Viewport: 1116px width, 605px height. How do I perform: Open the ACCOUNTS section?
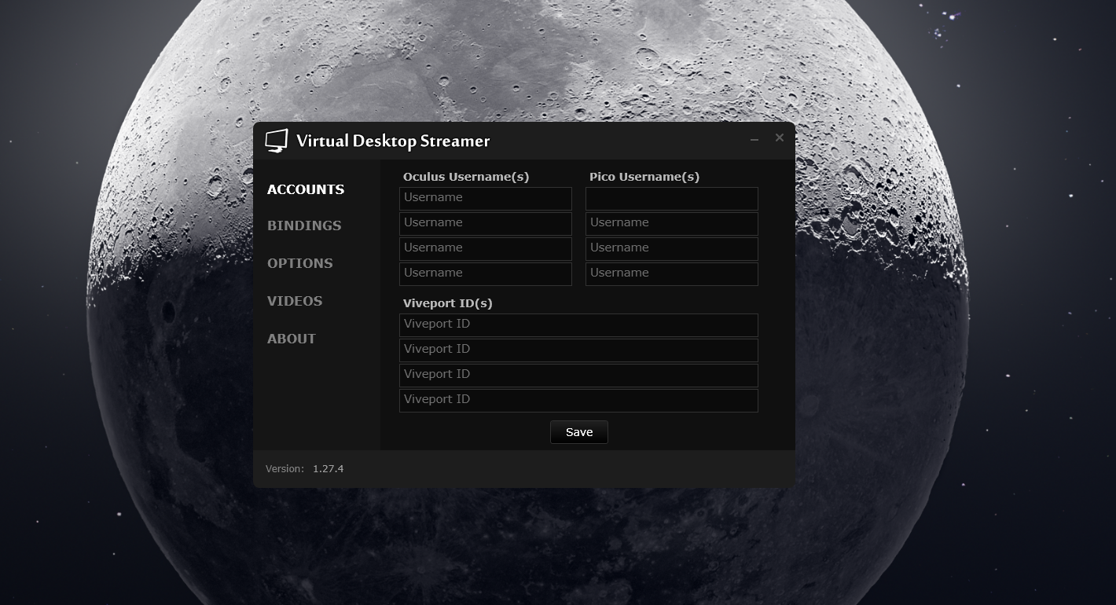pyautogui.click(x=306, y=189)
